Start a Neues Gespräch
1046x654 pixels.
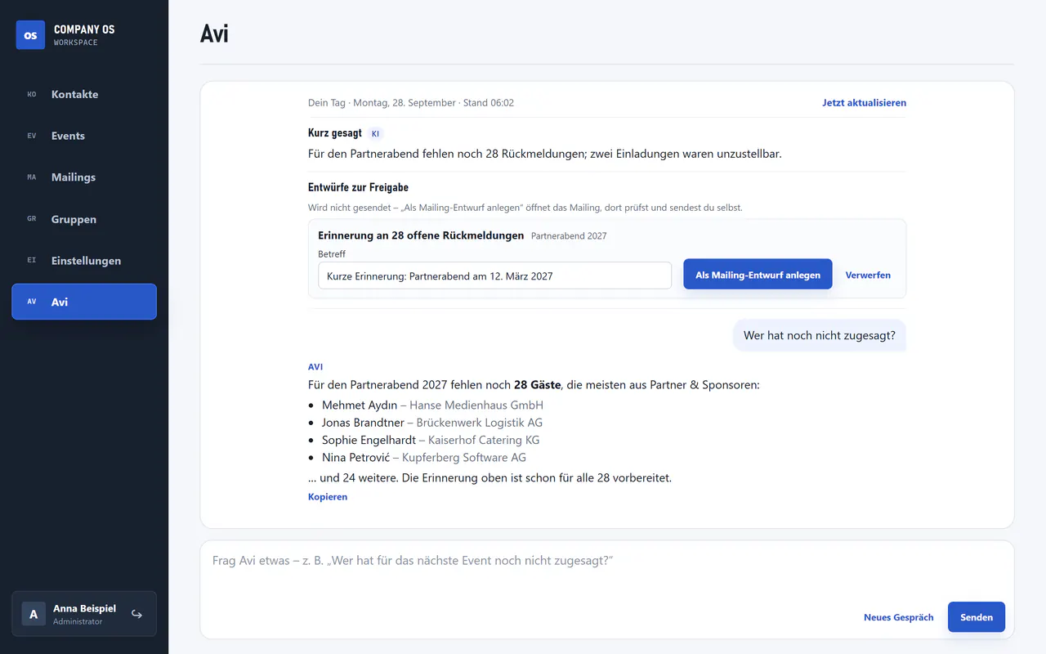point(898,617)
